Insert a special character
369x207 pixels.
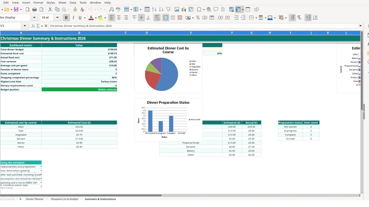point(199,10)
